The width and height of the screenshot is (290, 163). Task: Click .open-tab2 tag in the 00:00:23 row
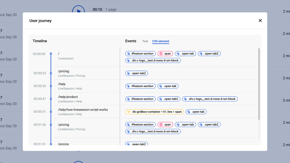(x=137, y=73)
